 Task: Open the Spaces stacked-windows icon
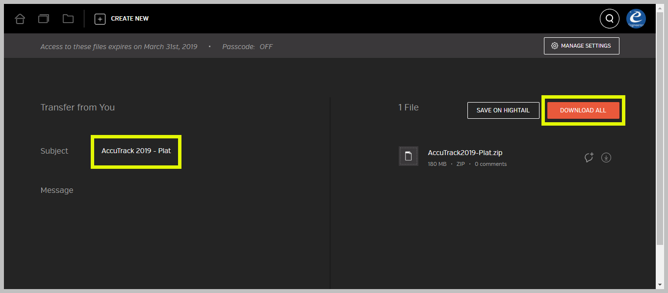[x=44, y=19]
